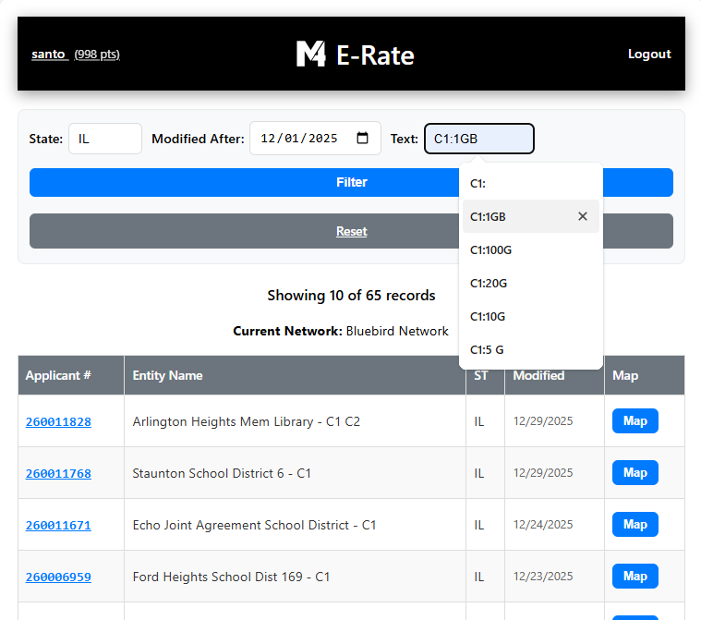This screenshot has height=620, width=701.
Task: Remove the C1:1GB suggestion with the X icon
Action: pyautogui.click(x=582, y=216)
